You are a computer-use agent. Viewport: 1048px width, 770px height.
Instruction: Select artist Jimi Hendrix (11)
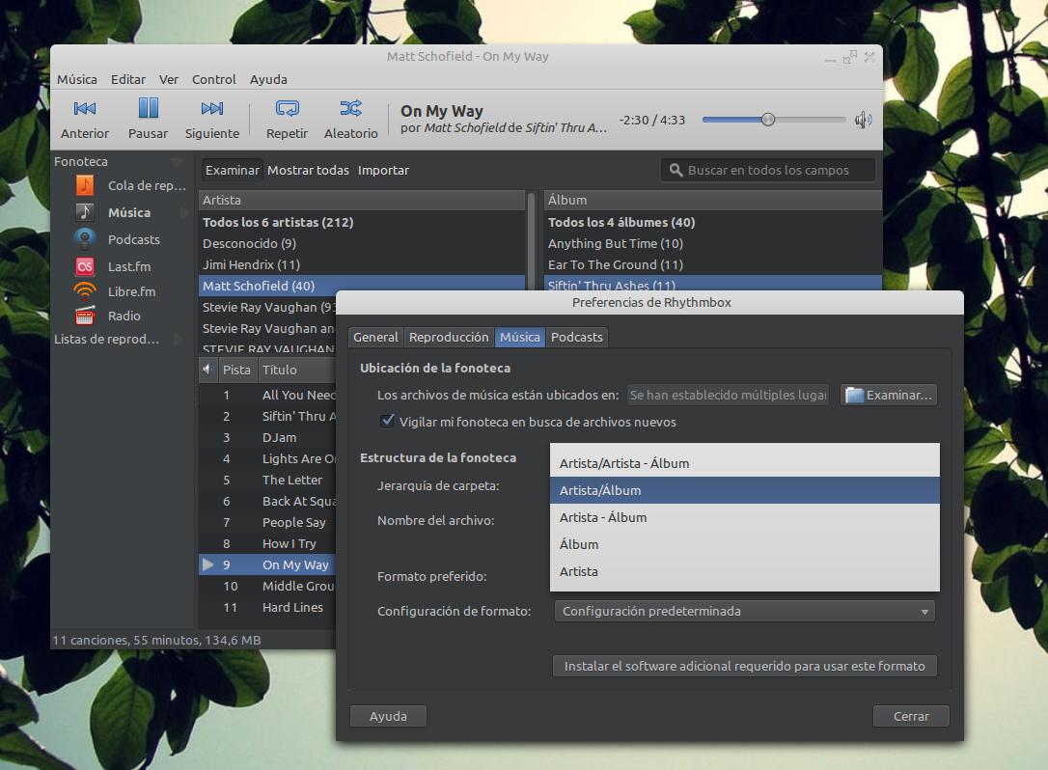click(362, 264)
